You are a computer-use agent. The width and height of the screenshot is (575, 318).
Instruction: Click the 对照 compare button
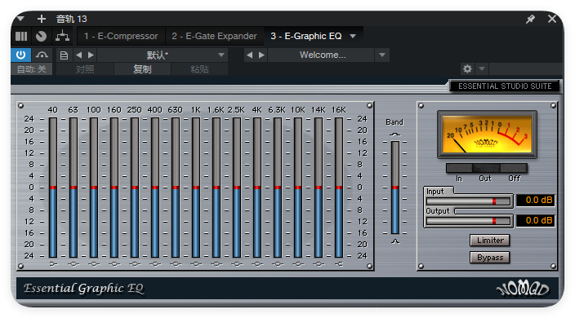pyautogui.click(x=85, y=69)
